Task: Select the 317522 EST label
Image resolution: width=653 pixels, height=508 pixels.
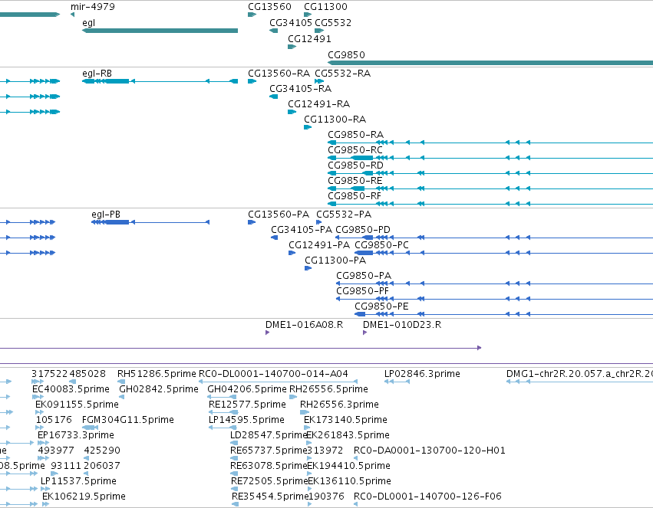Action: [50, 374]
